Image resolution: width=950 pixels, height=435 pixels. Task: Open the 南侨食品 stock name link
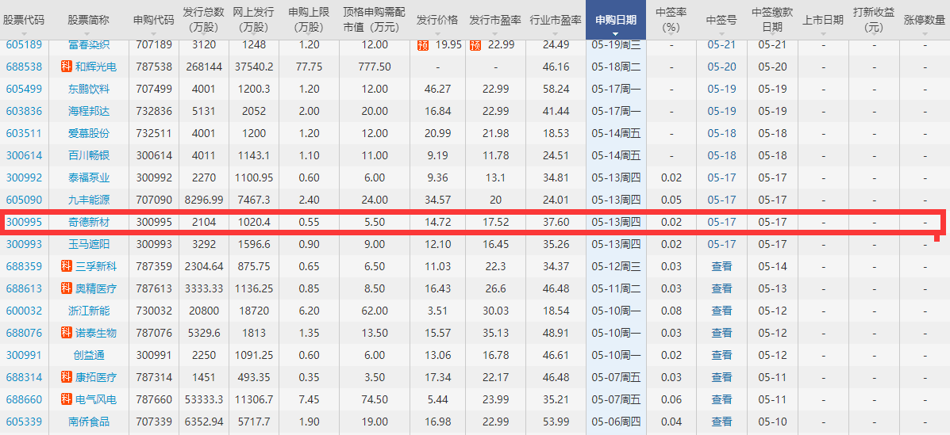(x=89, y=422)
